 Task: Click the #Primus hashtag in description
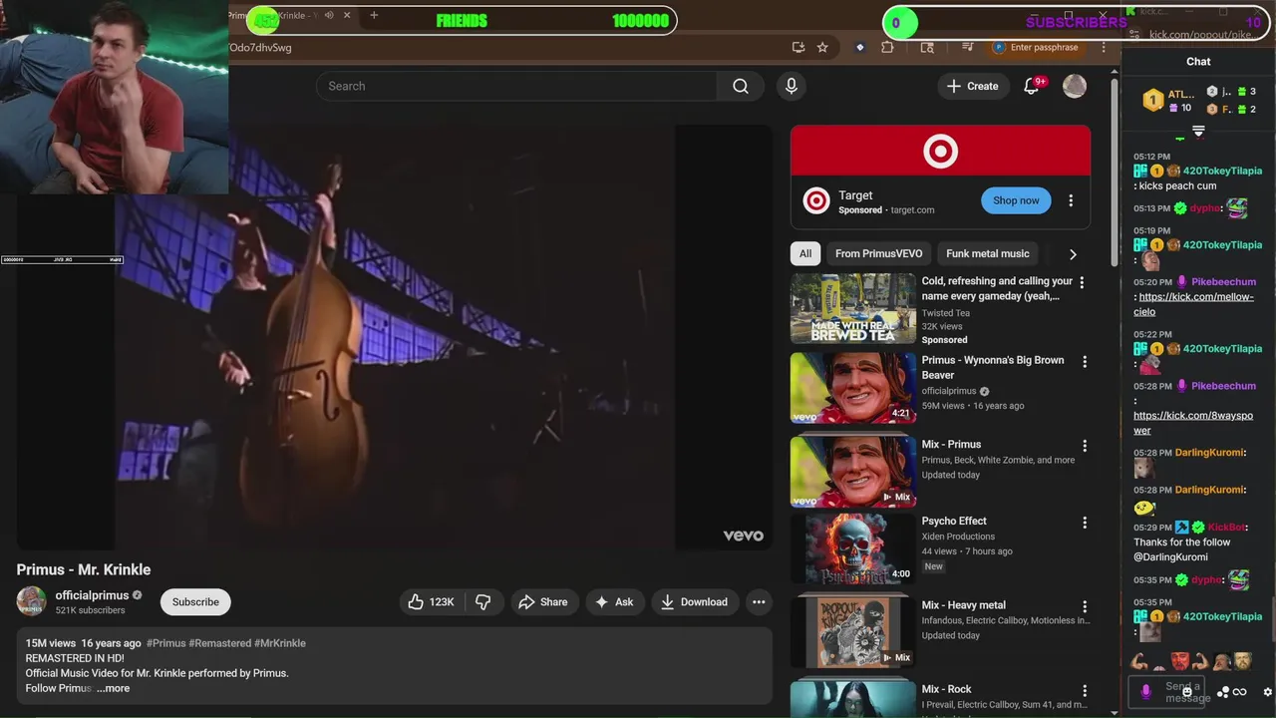(165, 643)
